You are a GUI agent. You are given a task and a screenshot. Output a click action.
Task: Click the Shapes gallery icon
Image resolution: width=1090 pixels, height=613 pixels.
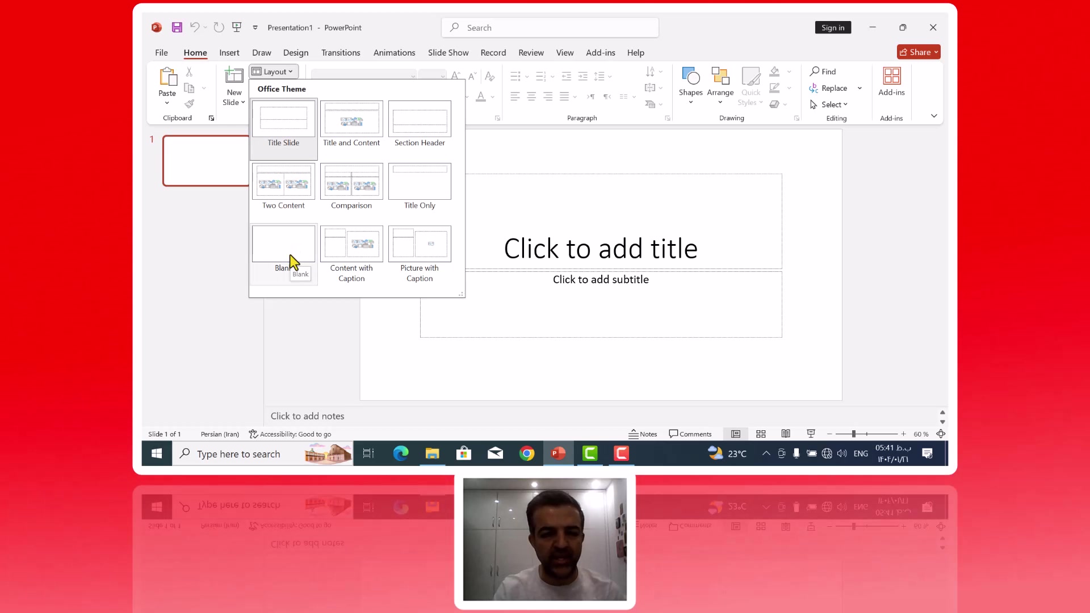coord(690,77)
